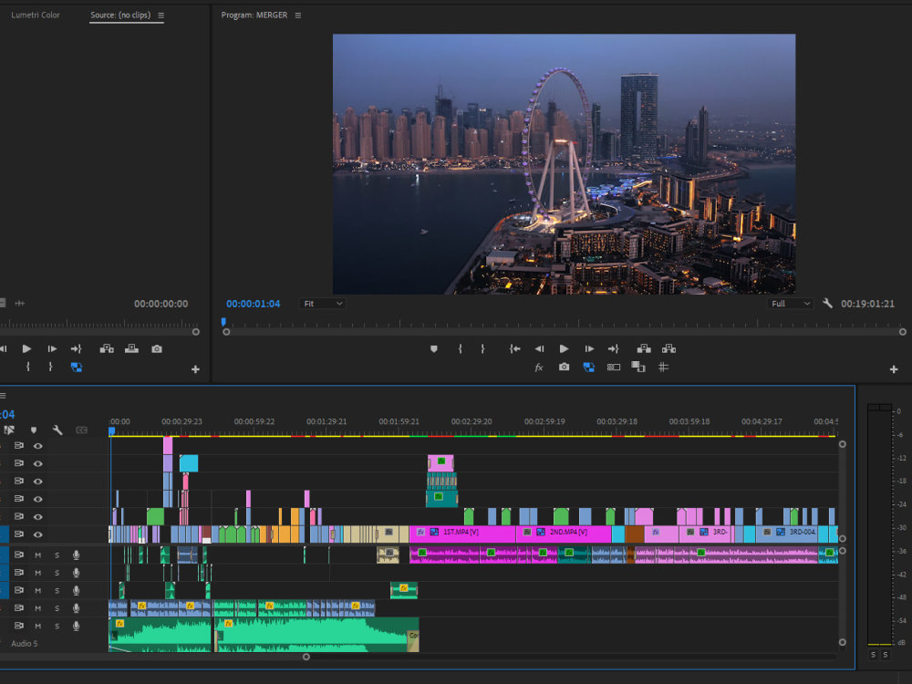Enable voice-over record on Audio 5 track

coord(77,626)
